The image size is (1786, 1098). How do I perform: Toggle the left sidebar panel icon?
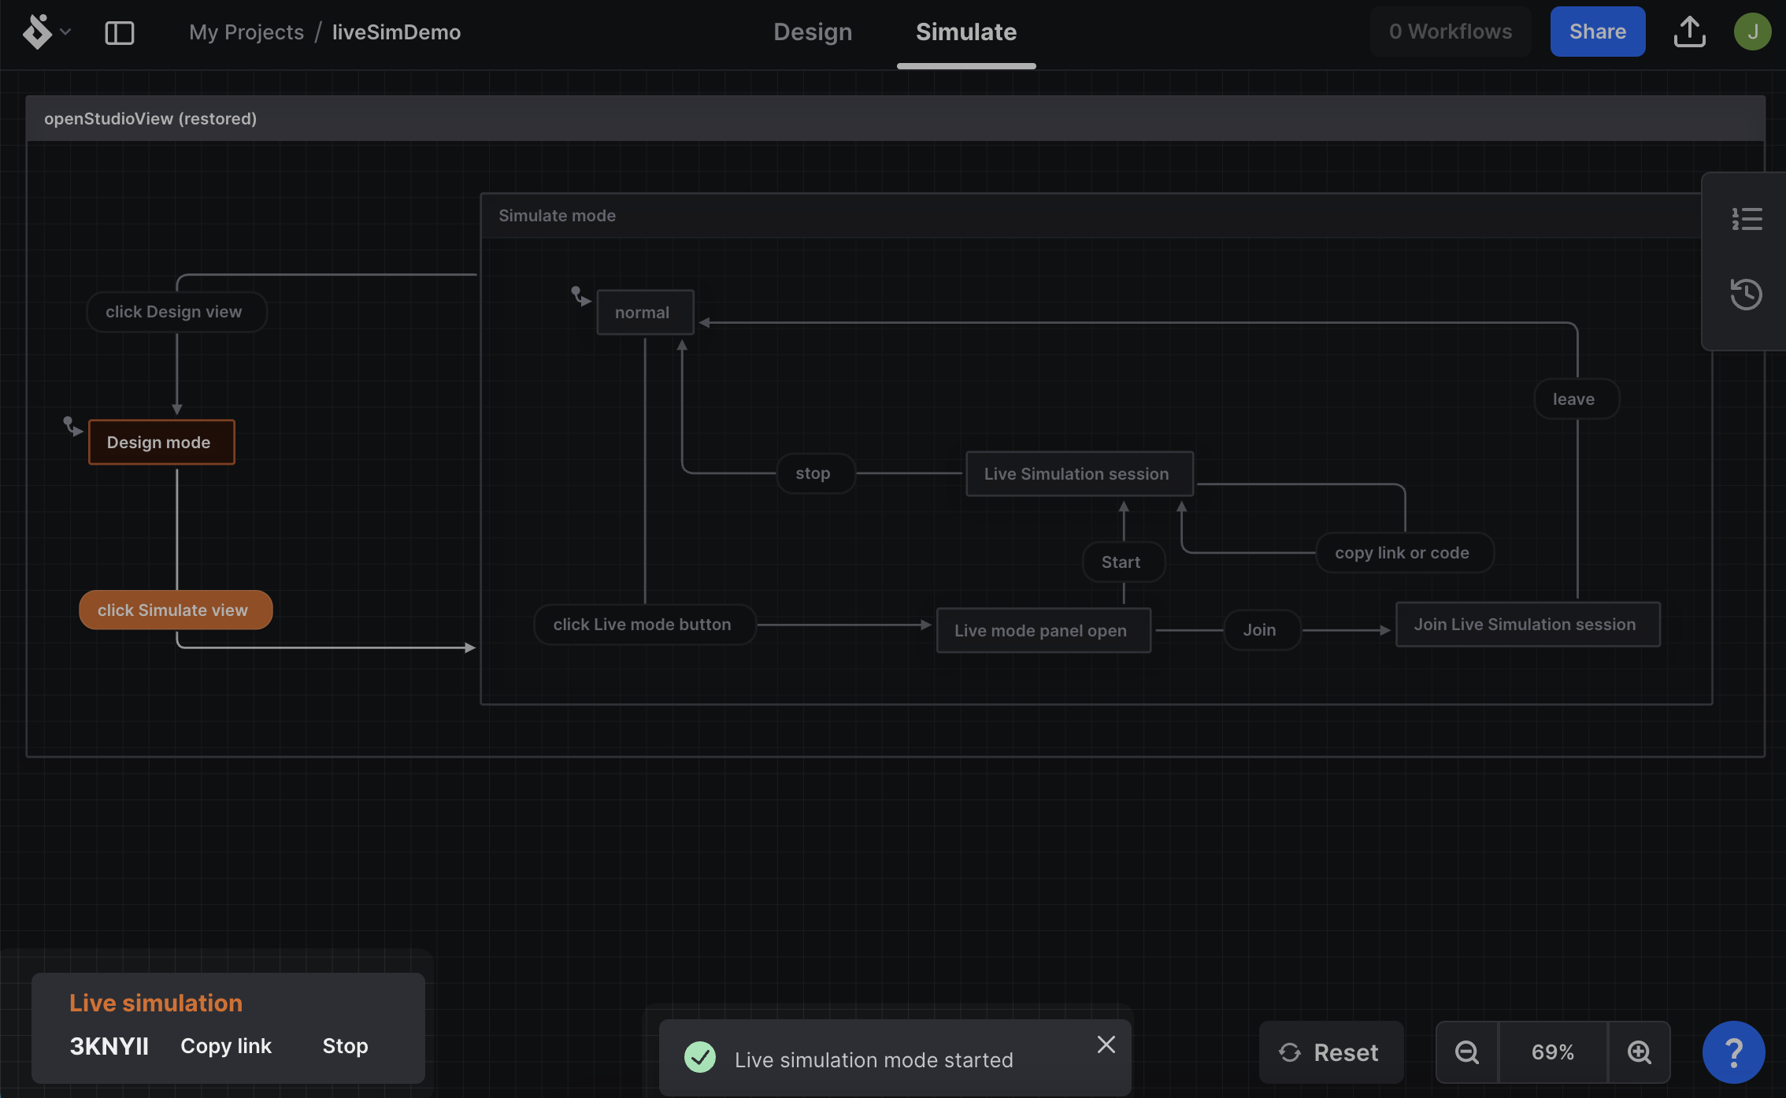coord(120,32)
